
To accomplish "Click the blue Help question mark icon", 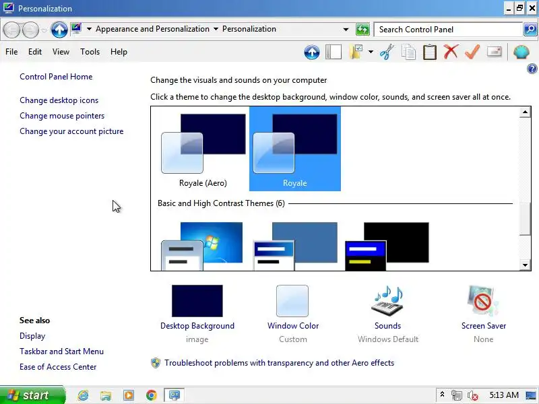I will pyautogui.click(x=532, y=69).
